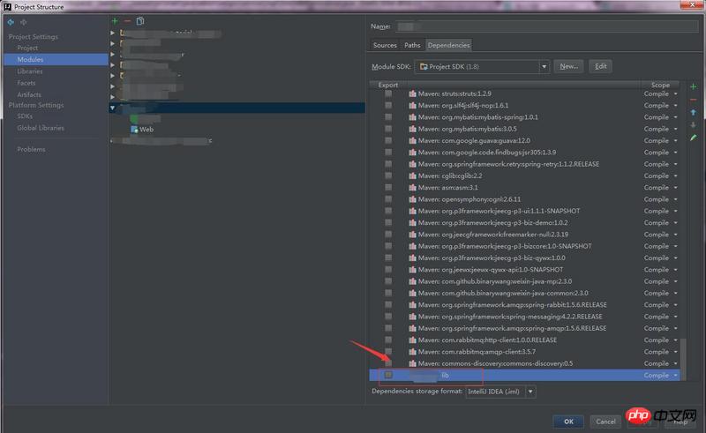Viewport: 706px width, 433px height.
Task: Edit dependency with green pencil icon
Action: [693, 138]
